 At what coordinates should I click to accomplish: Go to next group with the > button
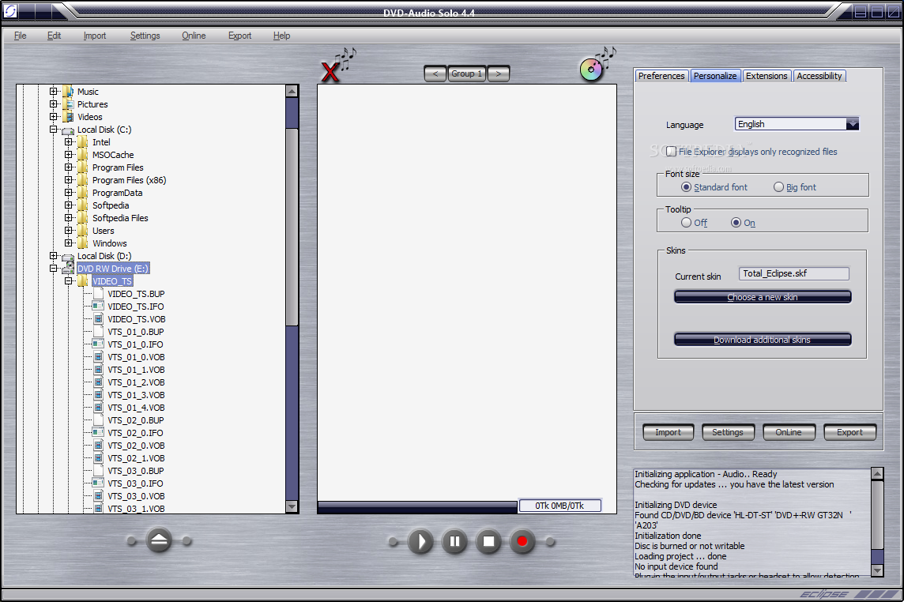point(498,73)
